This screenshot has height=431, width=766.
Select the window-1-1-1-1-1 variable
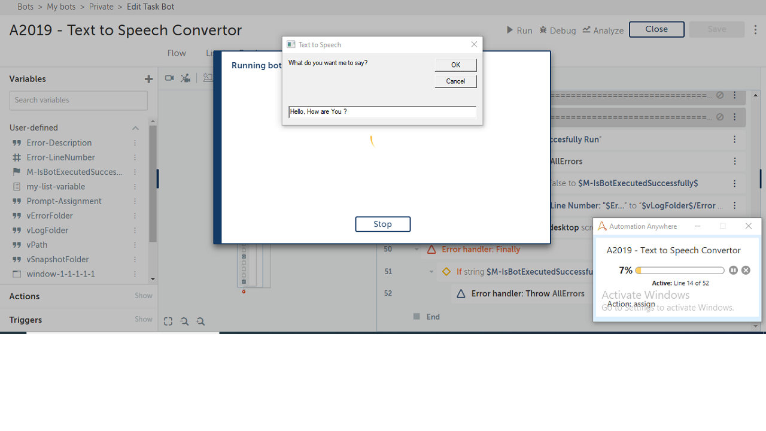point(60,274)
